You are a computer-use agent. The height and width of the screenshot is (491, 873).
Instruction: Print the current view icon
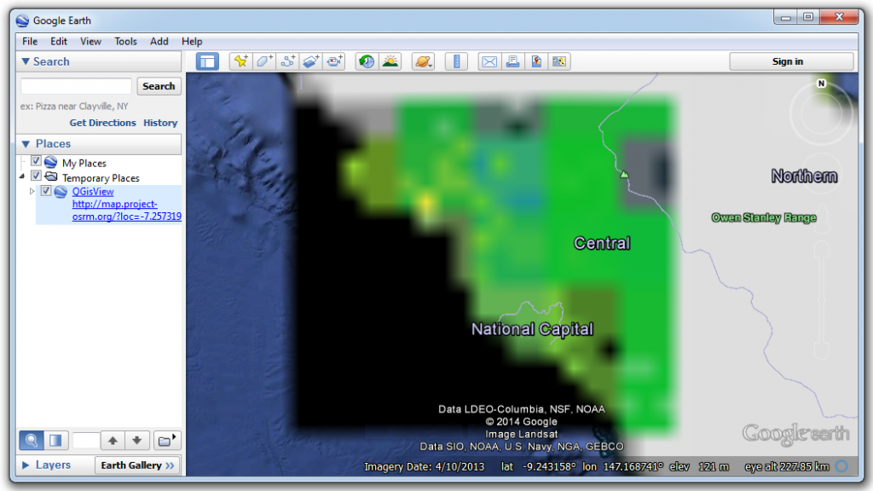pyautogui.click(x=512, y=61)
